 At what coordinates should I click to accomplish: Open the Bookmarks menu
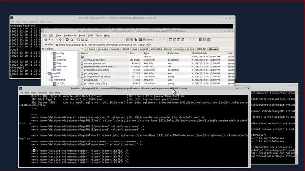tap(70, 35)
